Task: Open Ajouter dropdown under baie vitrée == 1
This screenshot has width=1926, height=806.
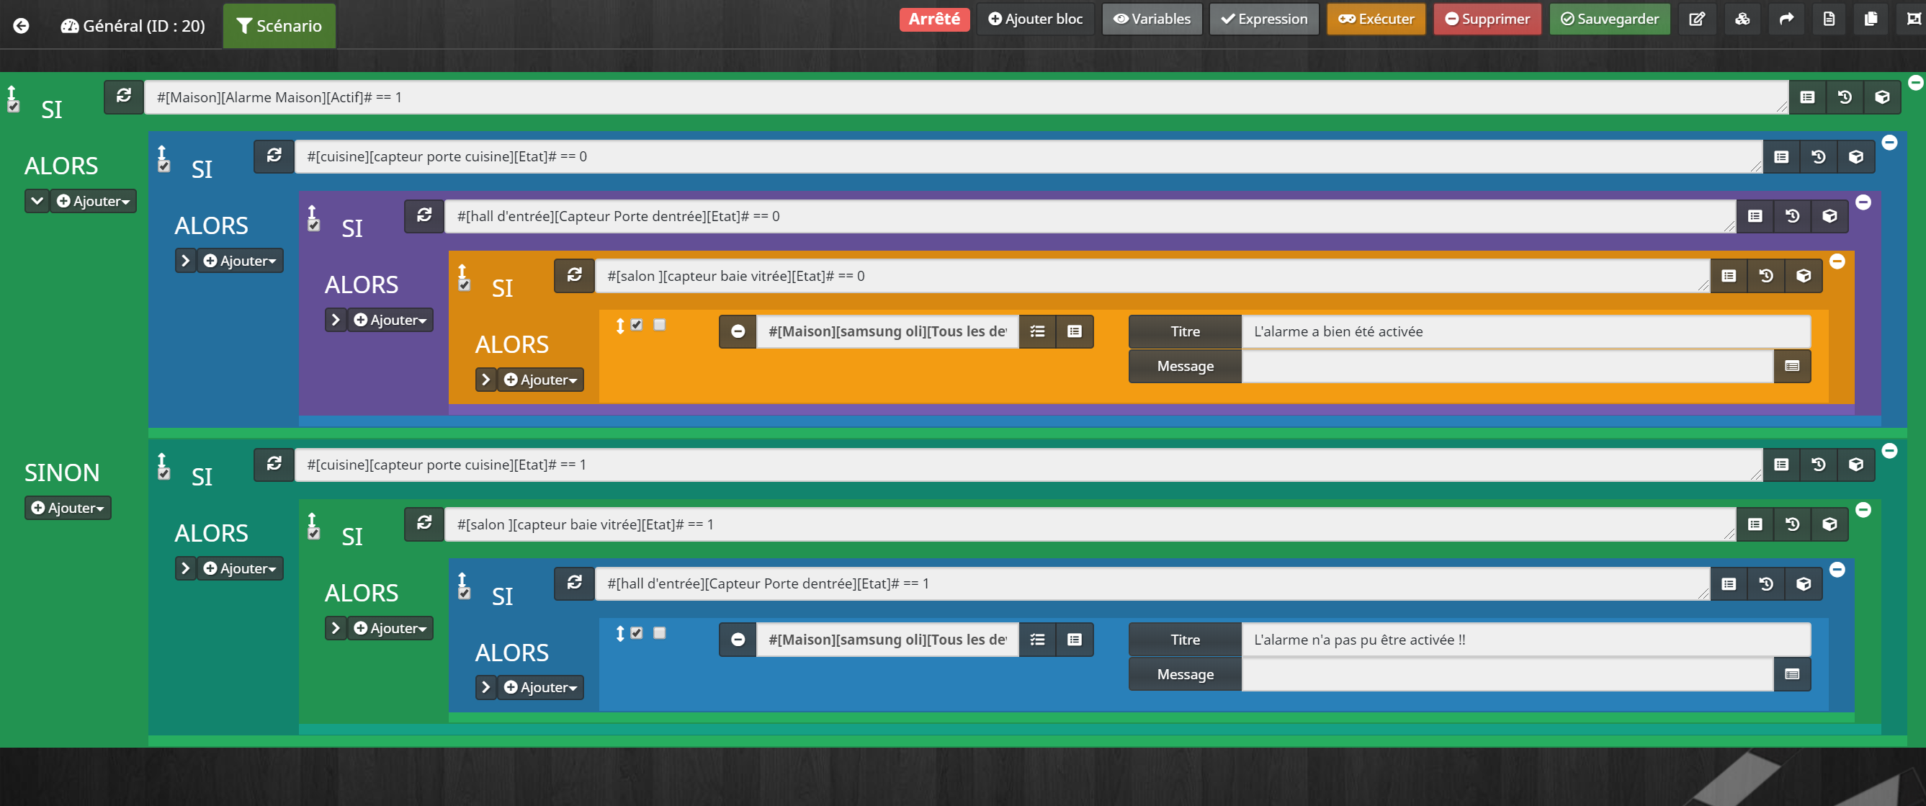Action: pos(390,628)
